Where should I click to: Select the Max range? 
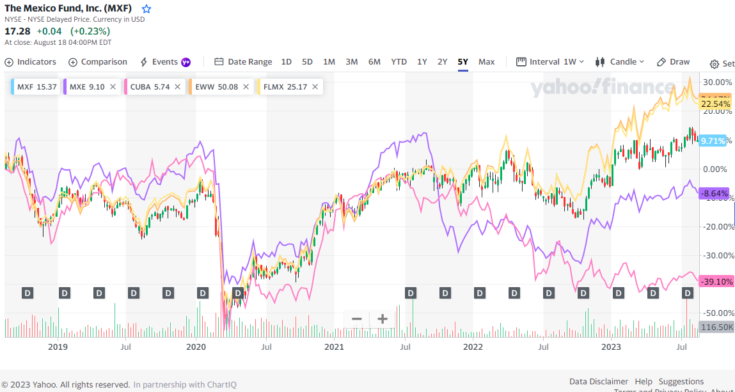coord(487,62)
